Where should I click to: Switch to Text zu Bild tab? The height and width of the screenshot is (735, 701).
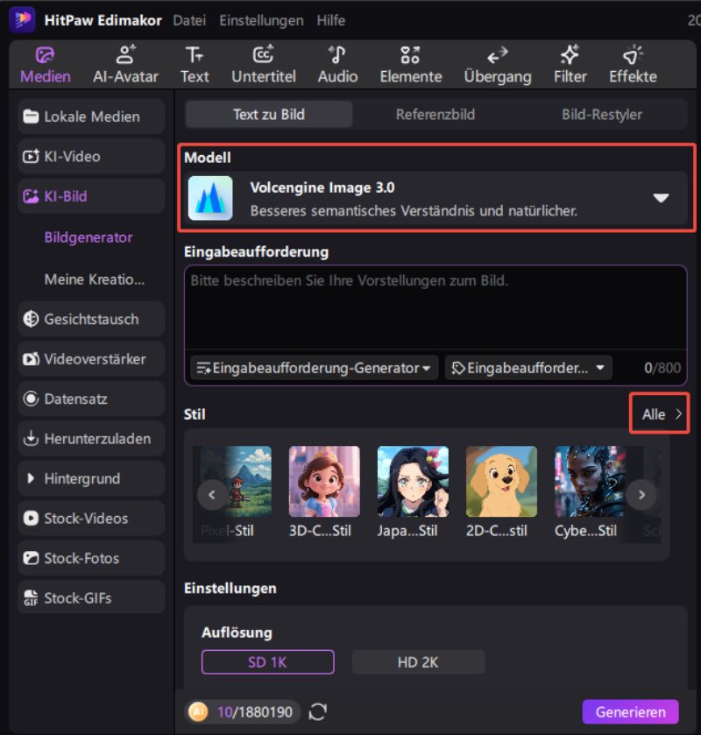coord(269,115)
